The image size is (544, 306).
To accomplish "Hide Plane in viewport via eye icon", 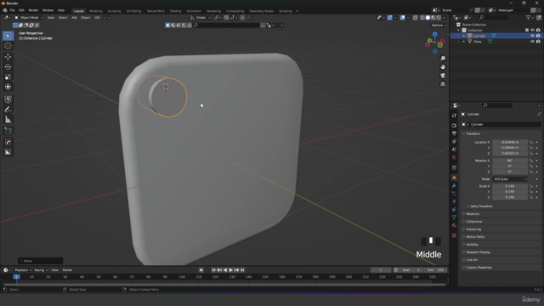I will coord(532,42).
